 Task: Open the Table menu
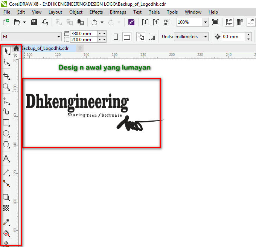pyautogui.click(x=154, y=12)
